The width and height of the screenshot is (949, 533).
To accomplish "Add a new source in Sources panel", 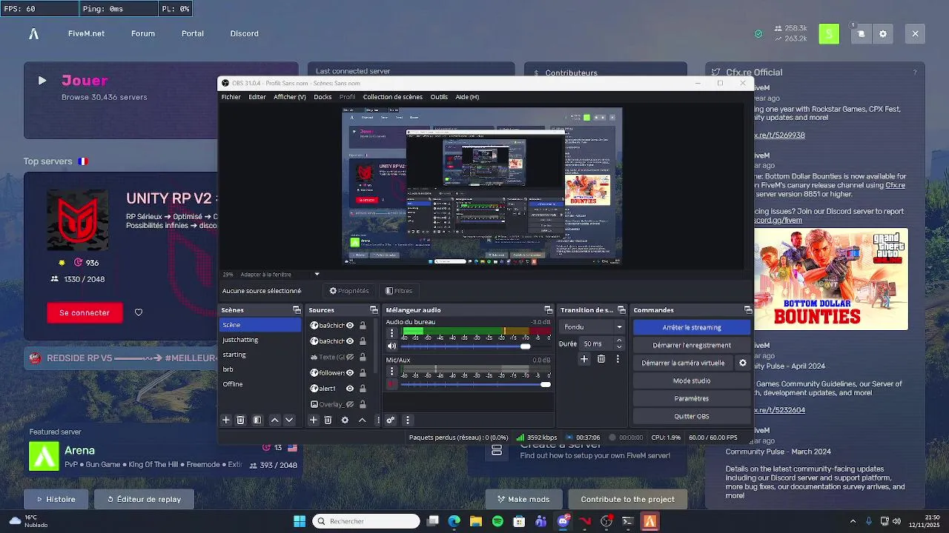I will coord(313,420).
